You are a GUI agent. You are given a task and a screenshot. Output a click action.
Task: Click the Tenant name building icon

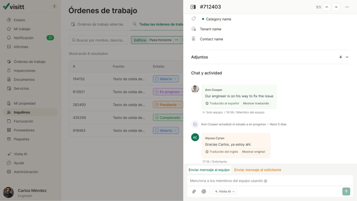coord(194,29)
